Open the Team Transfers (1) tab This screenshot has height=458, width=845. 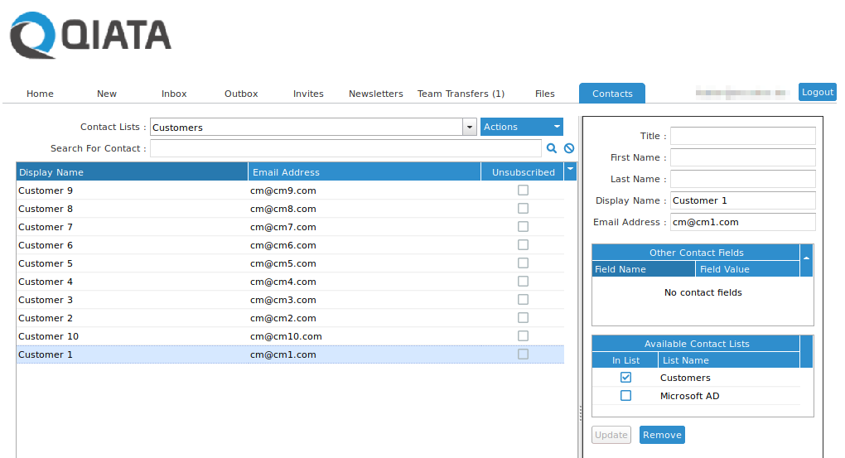pyautogui.click(x=461, y=94)
